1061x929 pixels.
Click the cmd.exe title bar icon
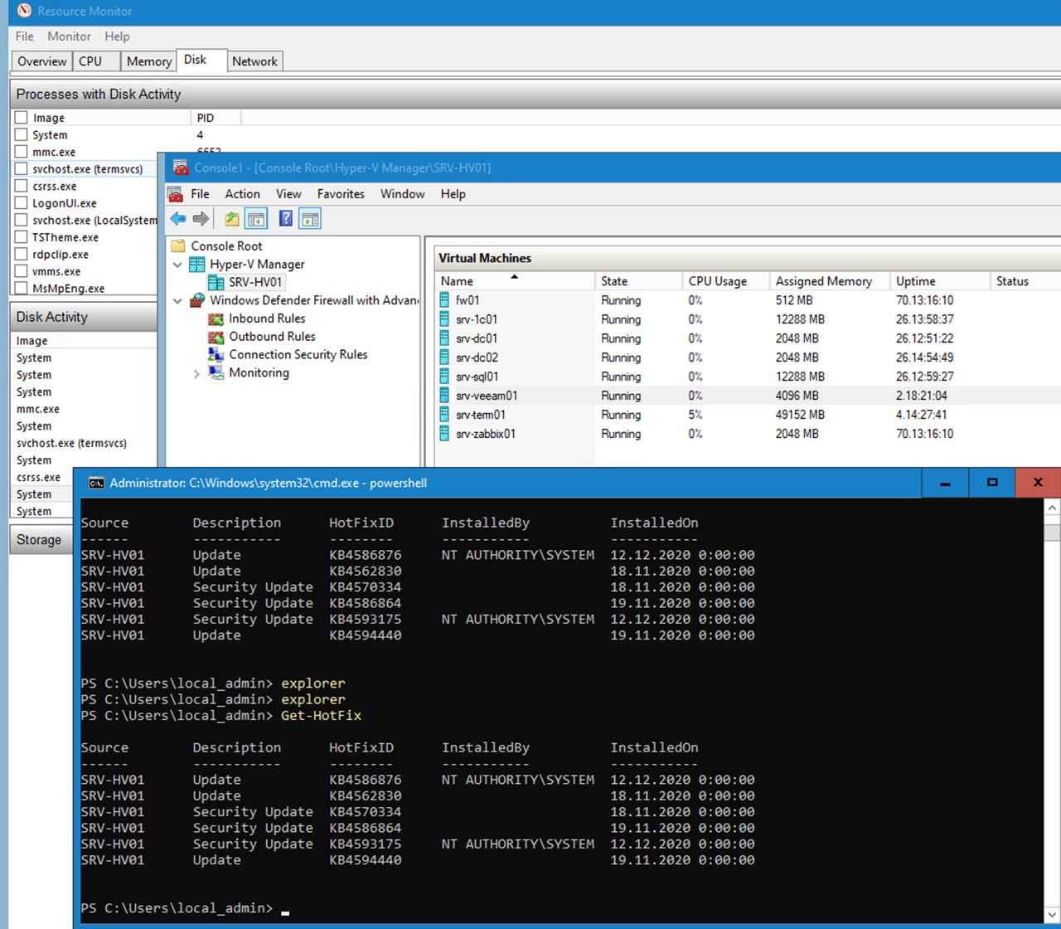click(x=96, y=483)
